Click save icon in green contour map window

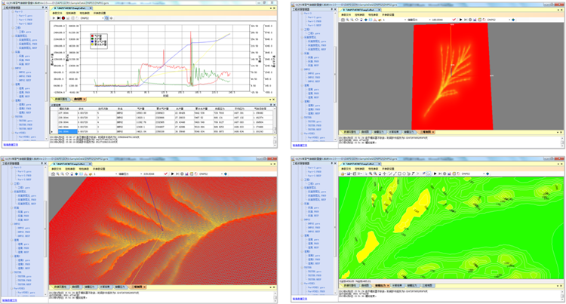(349, 173)
